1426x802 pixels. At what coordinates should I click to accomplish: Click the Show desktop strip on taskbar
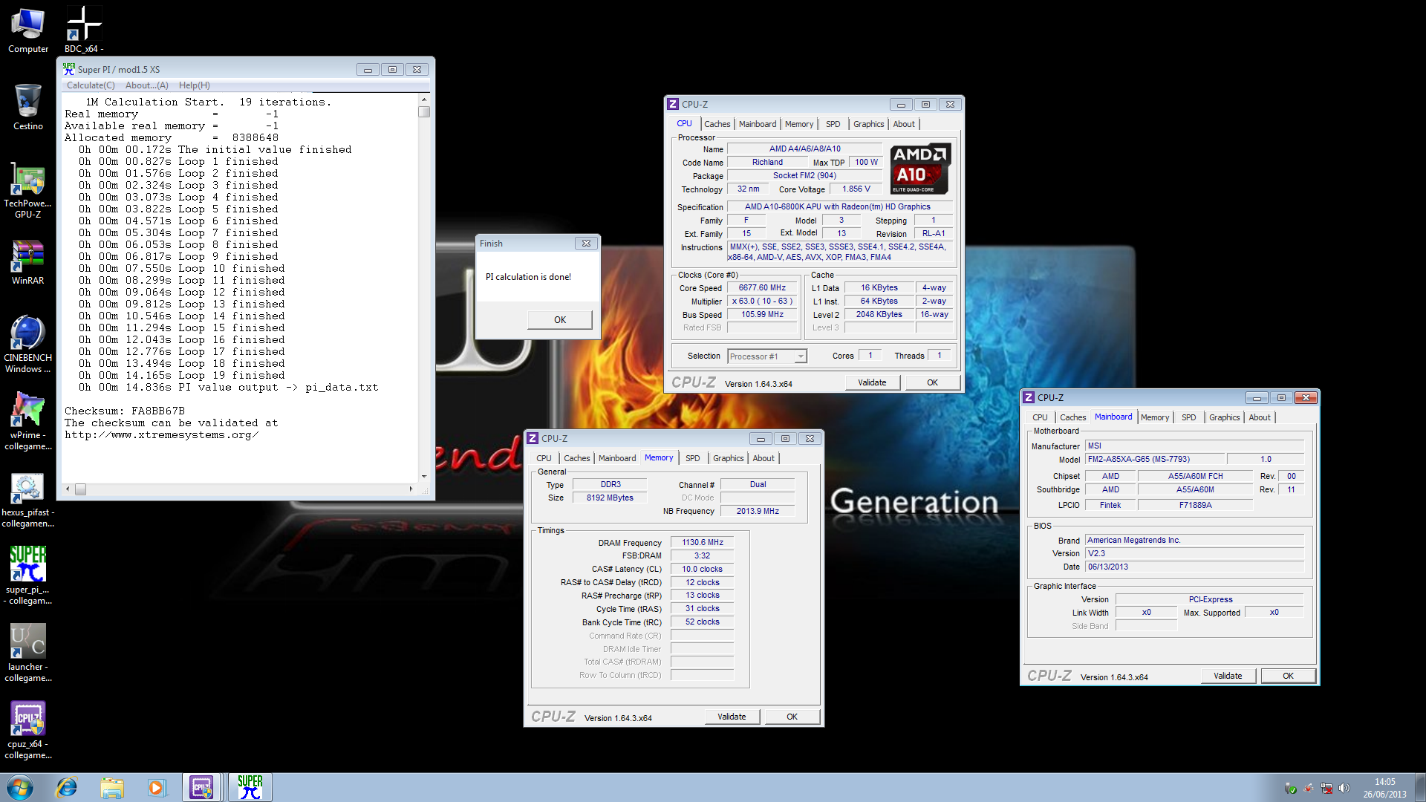[x=1420, y=787]
